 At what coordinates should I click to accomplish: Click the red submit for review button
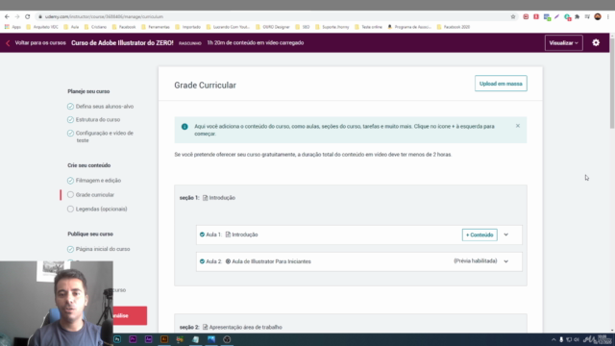tap(130, 315)
